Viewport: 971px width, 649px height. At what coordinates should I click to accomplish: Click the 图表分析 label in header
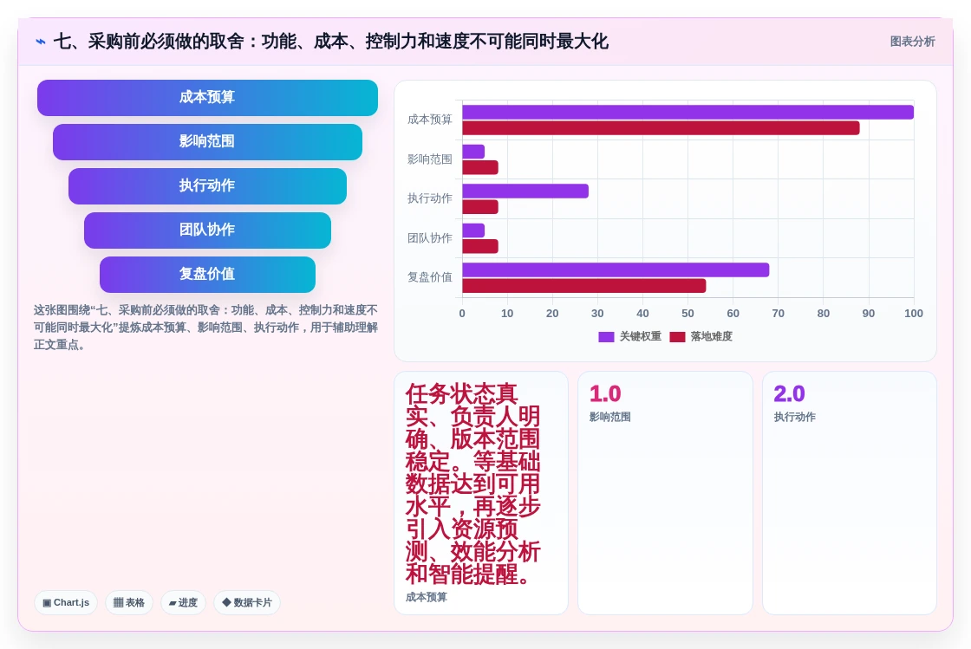pyautogui.click(x=912, y=42)
